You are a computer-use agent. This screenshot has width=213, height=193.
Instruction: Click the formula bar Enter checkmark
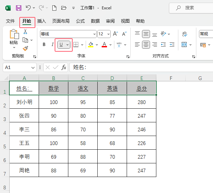click(x=56, y=67)
